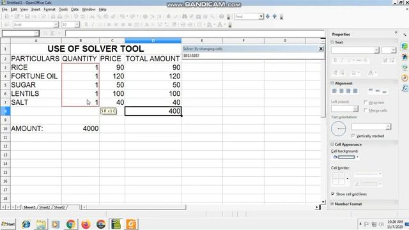This screenshot has width=409, height=230.
Task: Collapse the Cell Appearance section
Action: click(332, 144)
